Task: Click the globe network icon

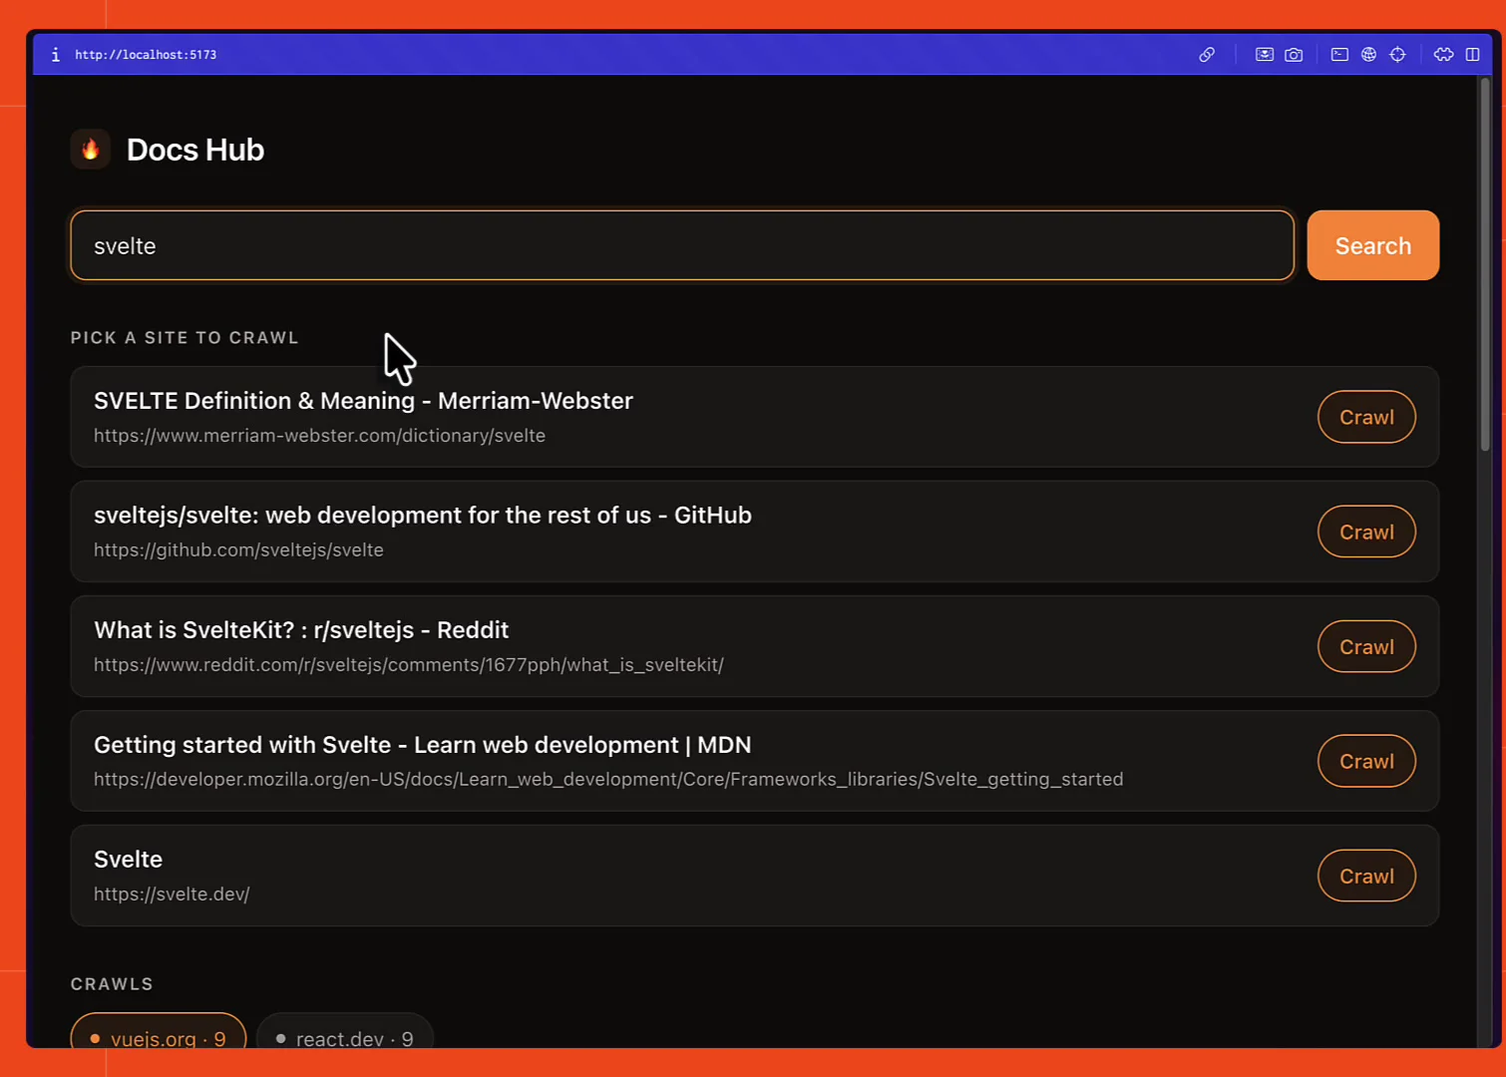Action: point(1368,55)
